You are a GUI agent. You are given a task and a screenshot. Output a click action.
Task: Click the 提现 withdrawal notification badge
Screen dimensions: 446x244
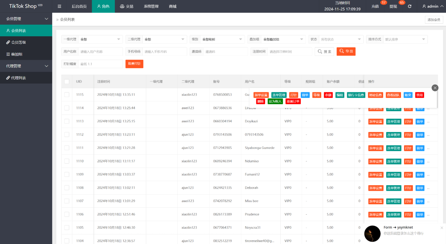point(402,3)
